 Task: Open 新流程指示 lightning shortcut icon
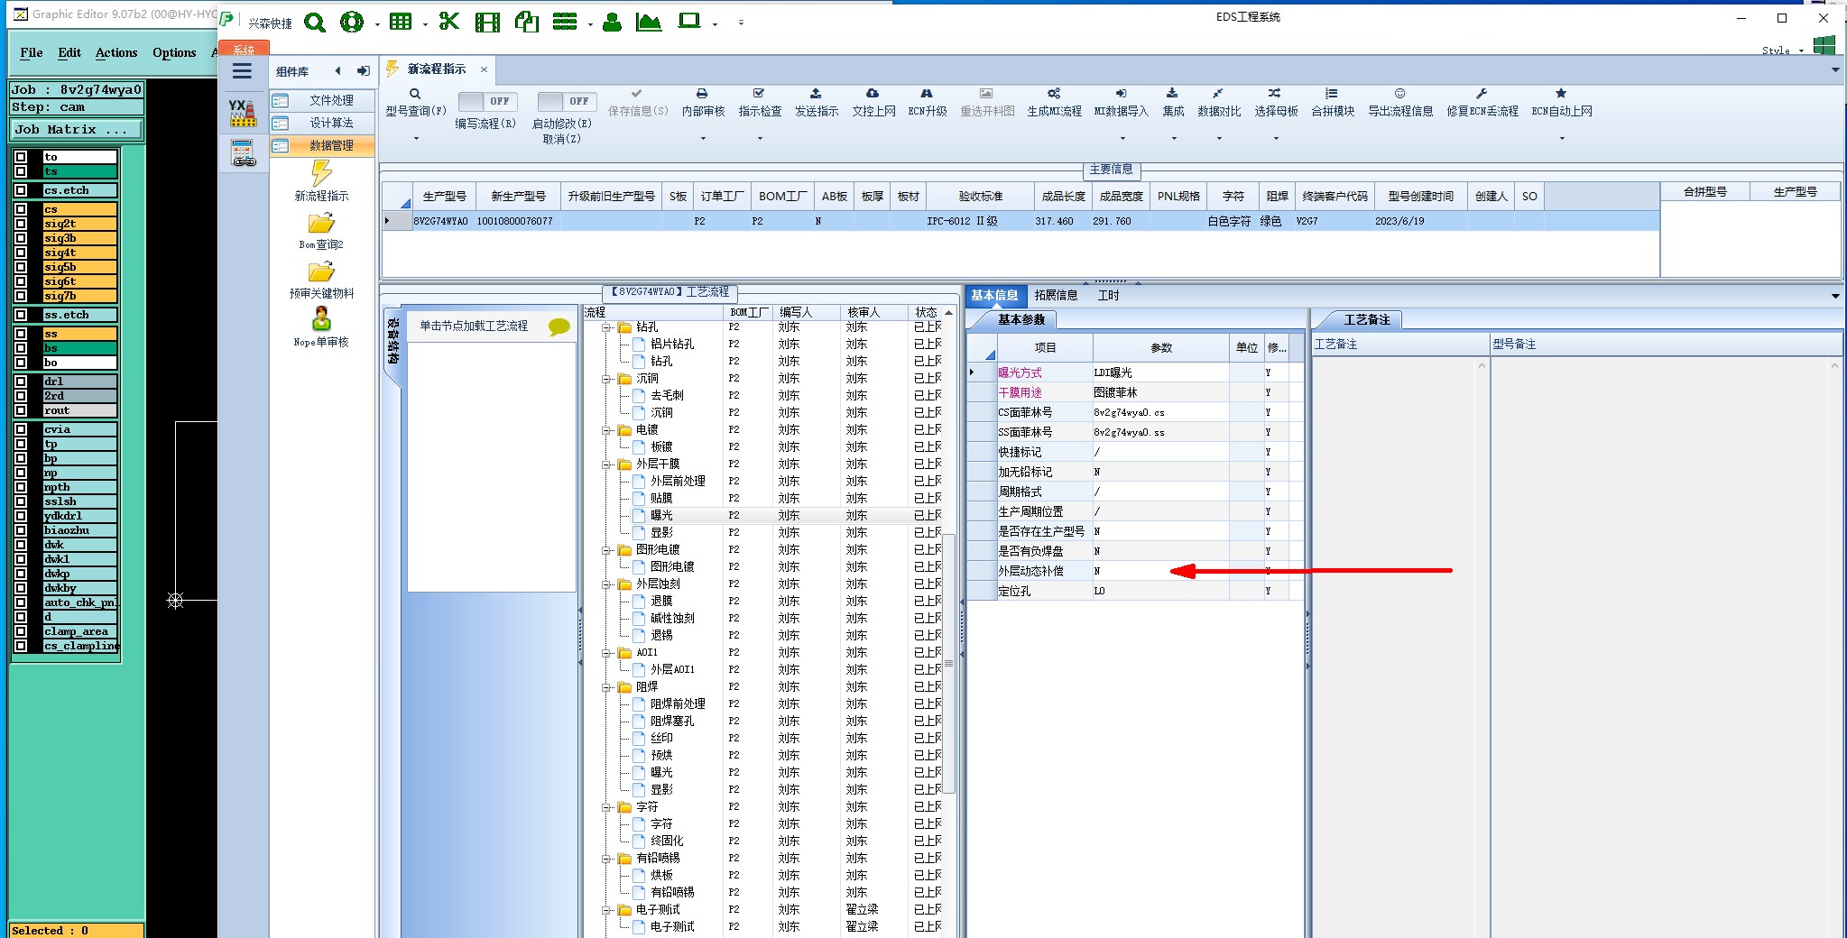click(321, 180)
